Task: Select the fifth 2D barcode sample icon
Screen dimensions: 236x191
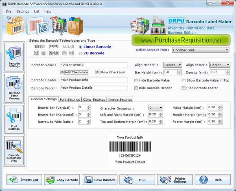Action: click(x=72, y=53)
